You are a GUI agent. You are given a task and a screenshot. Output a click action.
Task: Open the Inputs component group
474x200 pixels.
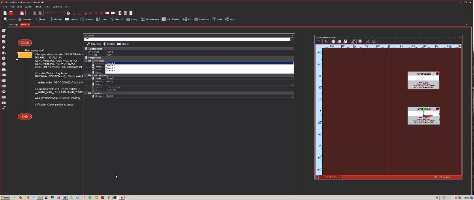[x=41, y=19]
